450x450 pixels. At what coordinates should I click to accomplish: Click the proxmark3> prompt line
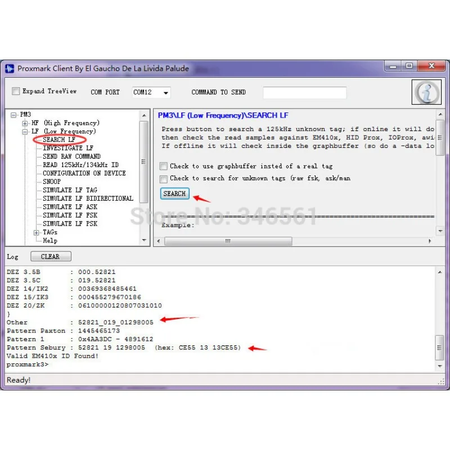coord(28,364)
